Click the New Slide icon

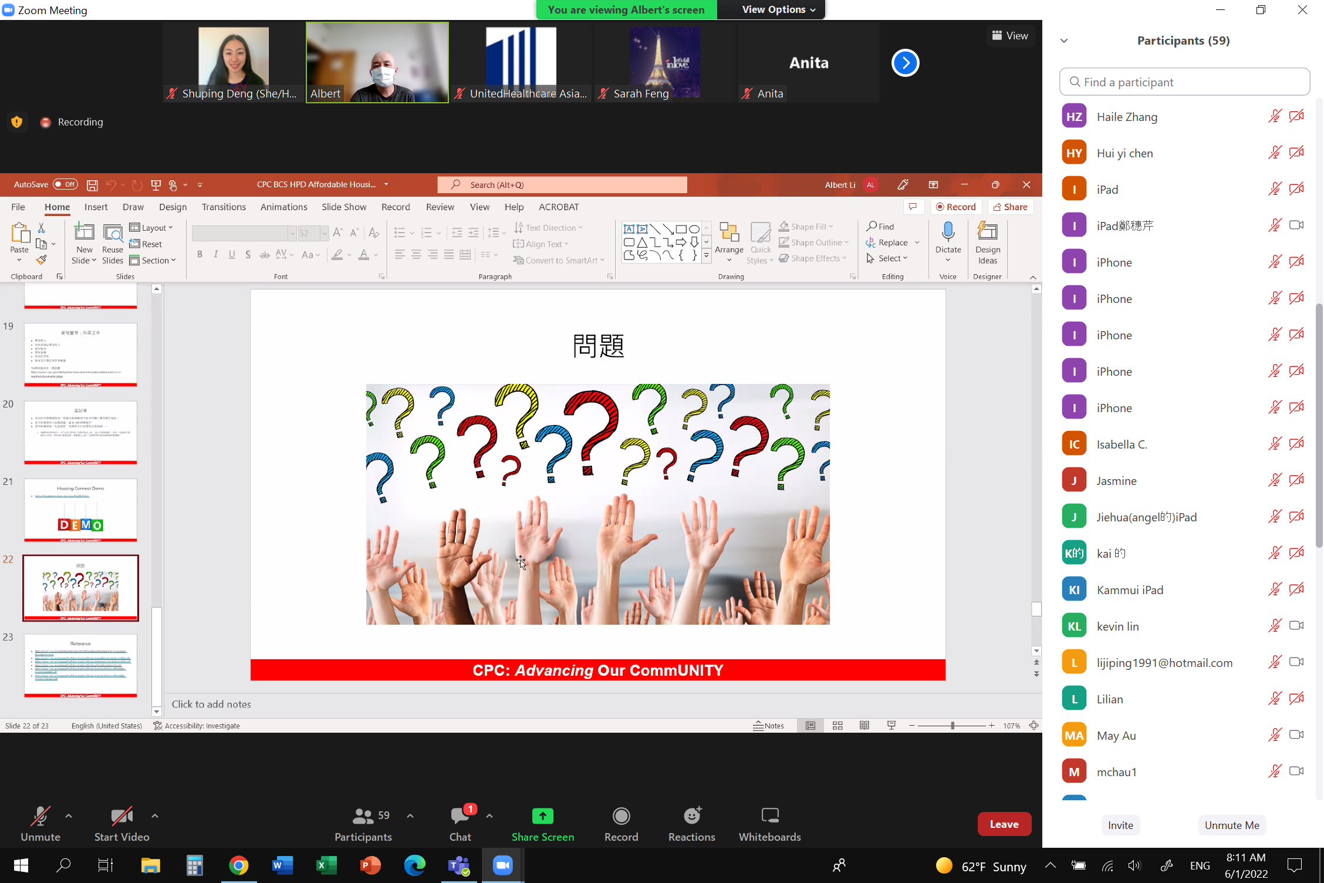pyautogui.click(x=84, y=232)
